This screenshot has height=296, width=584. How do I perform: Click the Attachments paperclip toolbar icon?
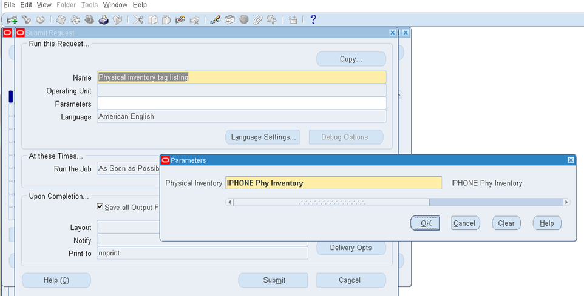click(x=258, y=19)
